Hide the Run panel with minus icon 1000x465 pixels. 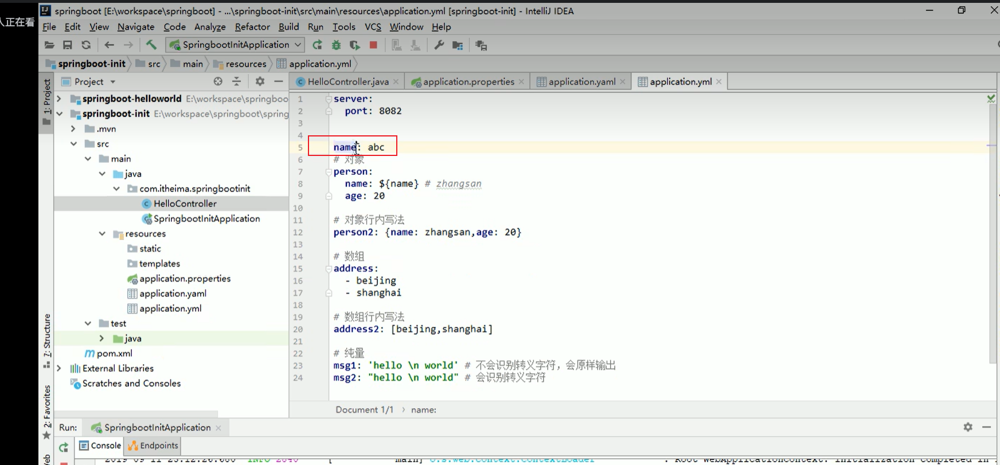pos(986,427)
